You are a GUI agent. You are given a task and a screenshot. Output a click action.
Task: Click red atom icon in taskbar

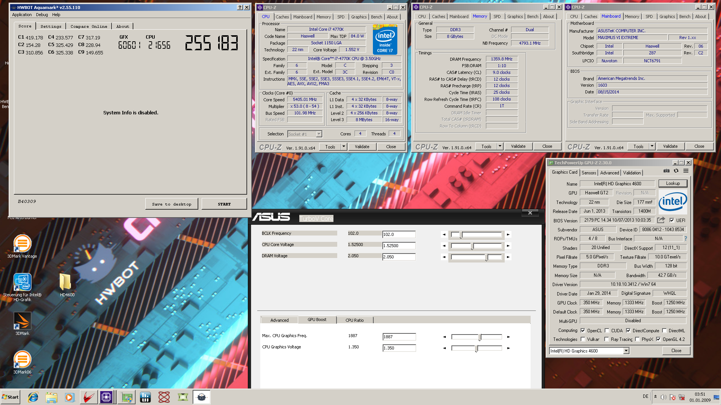point(164,397)
